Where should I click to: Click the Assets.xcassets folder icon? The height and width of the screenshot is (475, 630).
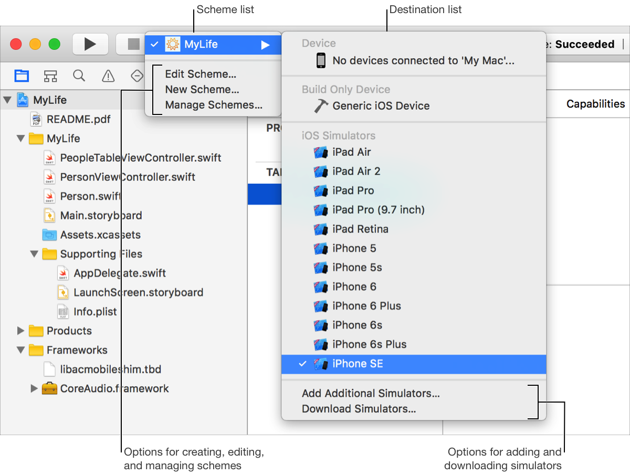pyautogui.click(x=49, y=235)
